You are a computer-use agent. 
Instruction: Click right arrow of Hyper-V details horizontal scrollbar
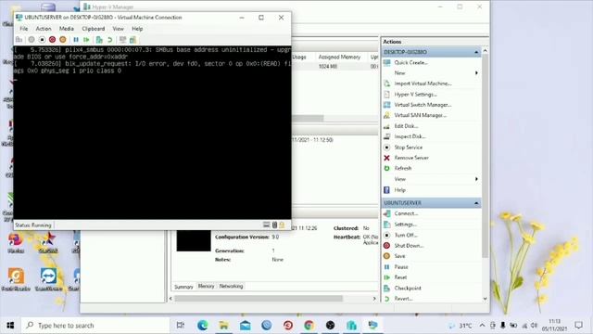coord(374,299)
